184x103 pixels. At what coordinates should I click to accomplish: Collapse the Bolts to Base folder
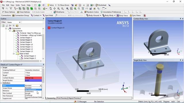click(14, 54)
